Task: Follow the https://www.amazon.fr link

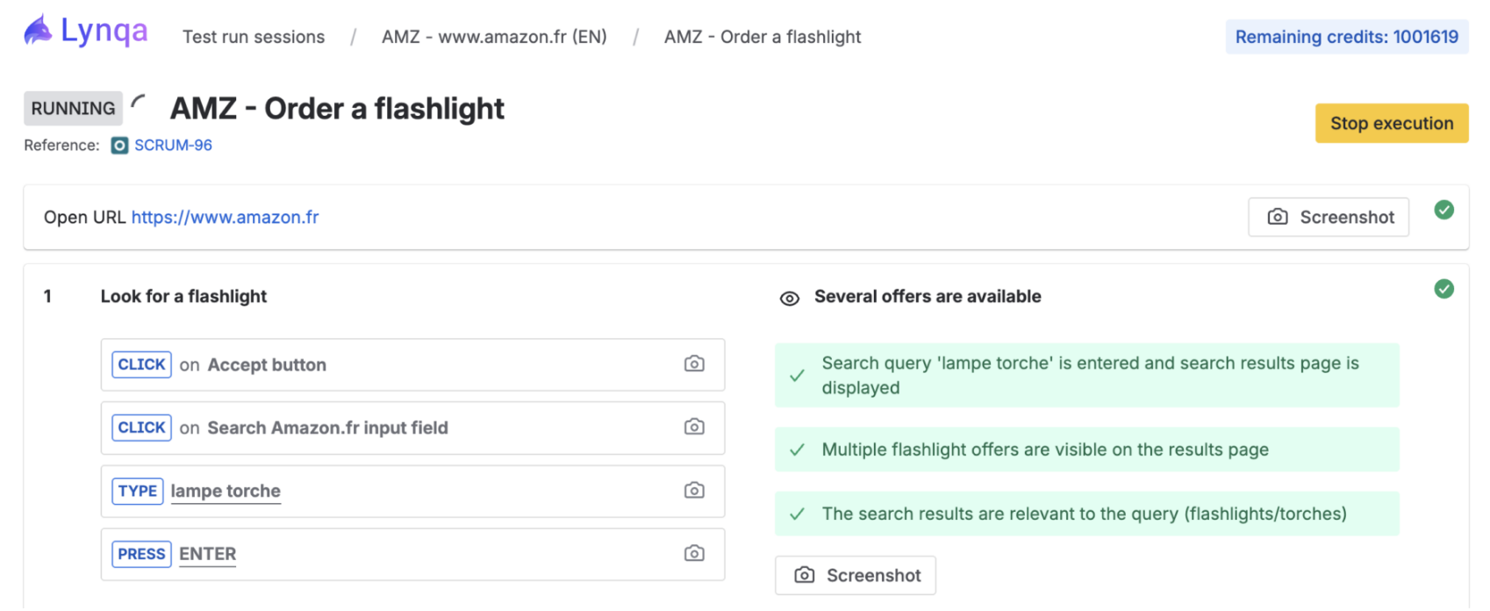Action: pos(225,218)
